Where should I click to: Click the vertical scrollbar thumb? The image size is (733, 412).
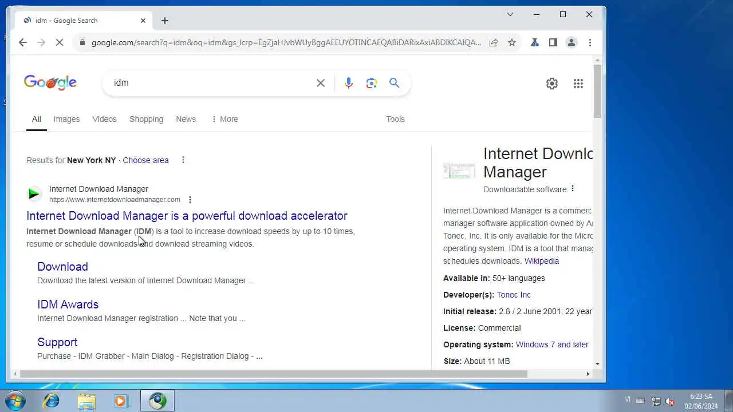click(x=597, y=92)
